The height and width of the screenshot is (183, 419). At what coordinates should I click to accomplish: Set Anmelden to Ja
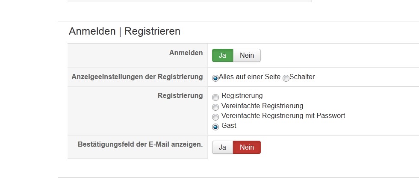coord(222,56)
